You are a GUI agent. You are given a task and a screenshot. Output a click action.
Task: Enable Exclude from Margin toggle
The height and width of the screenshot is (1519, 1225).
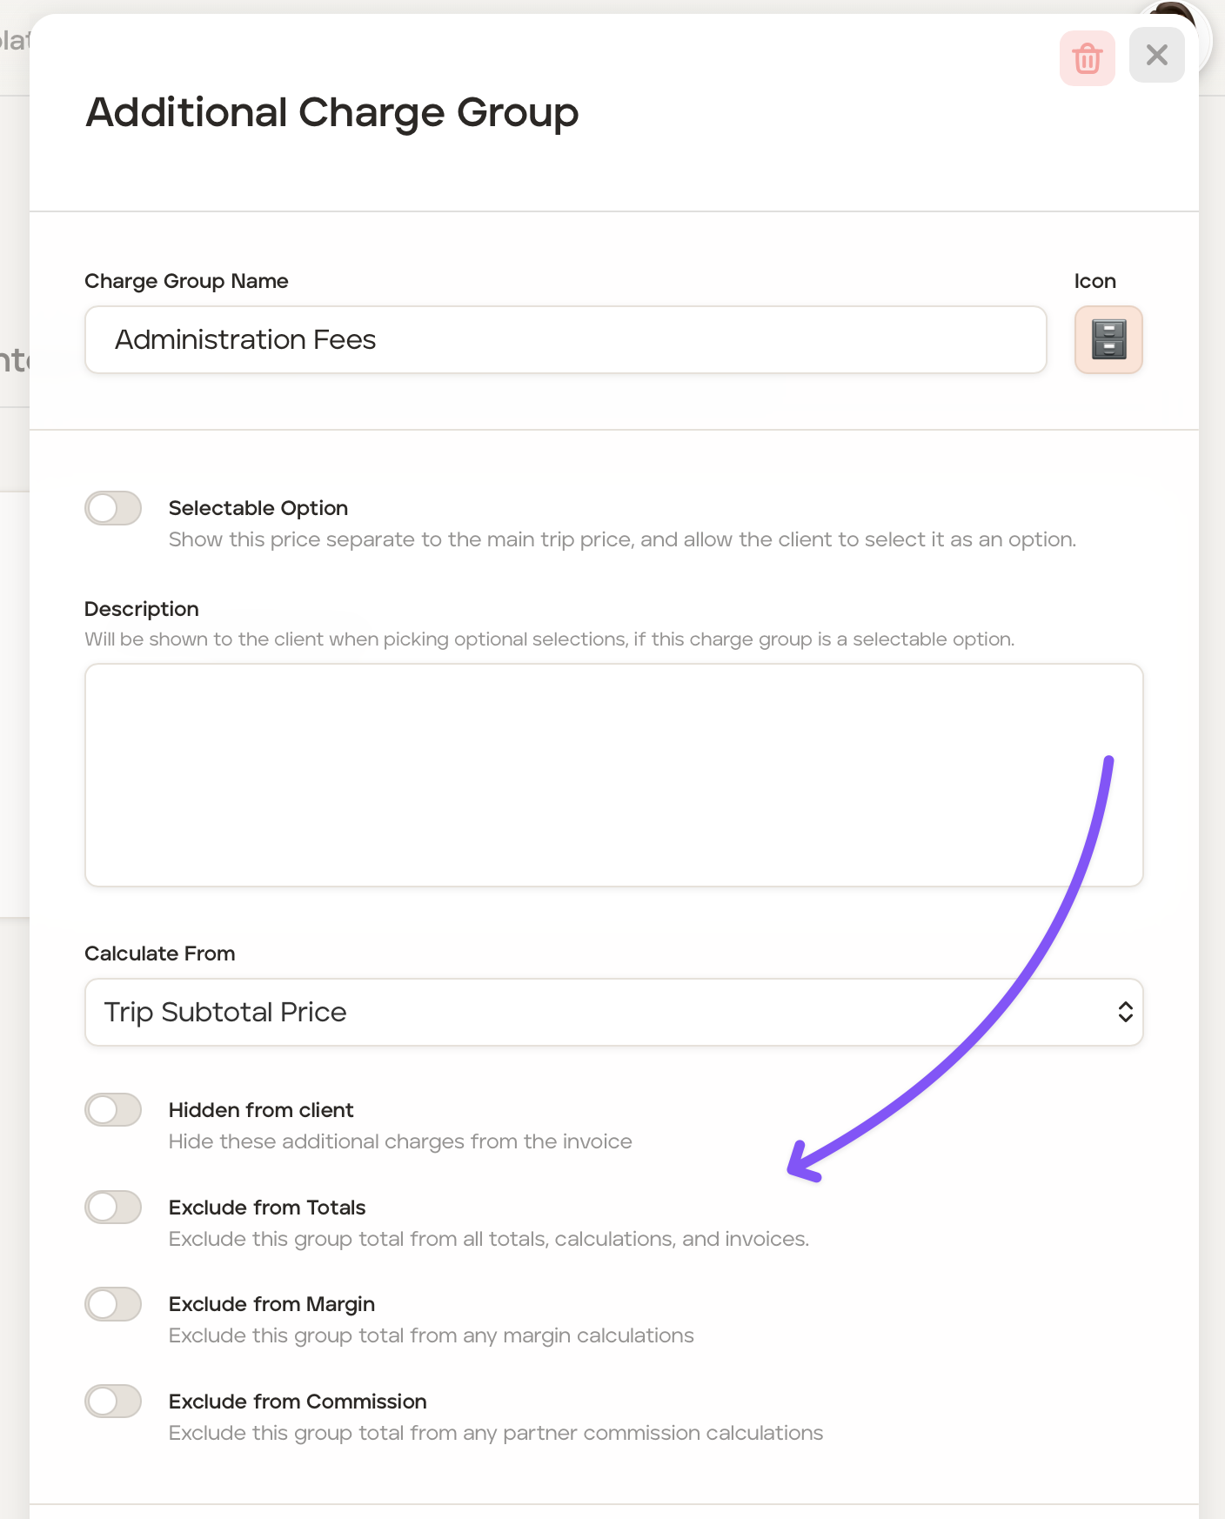(x=113, y=1304)
